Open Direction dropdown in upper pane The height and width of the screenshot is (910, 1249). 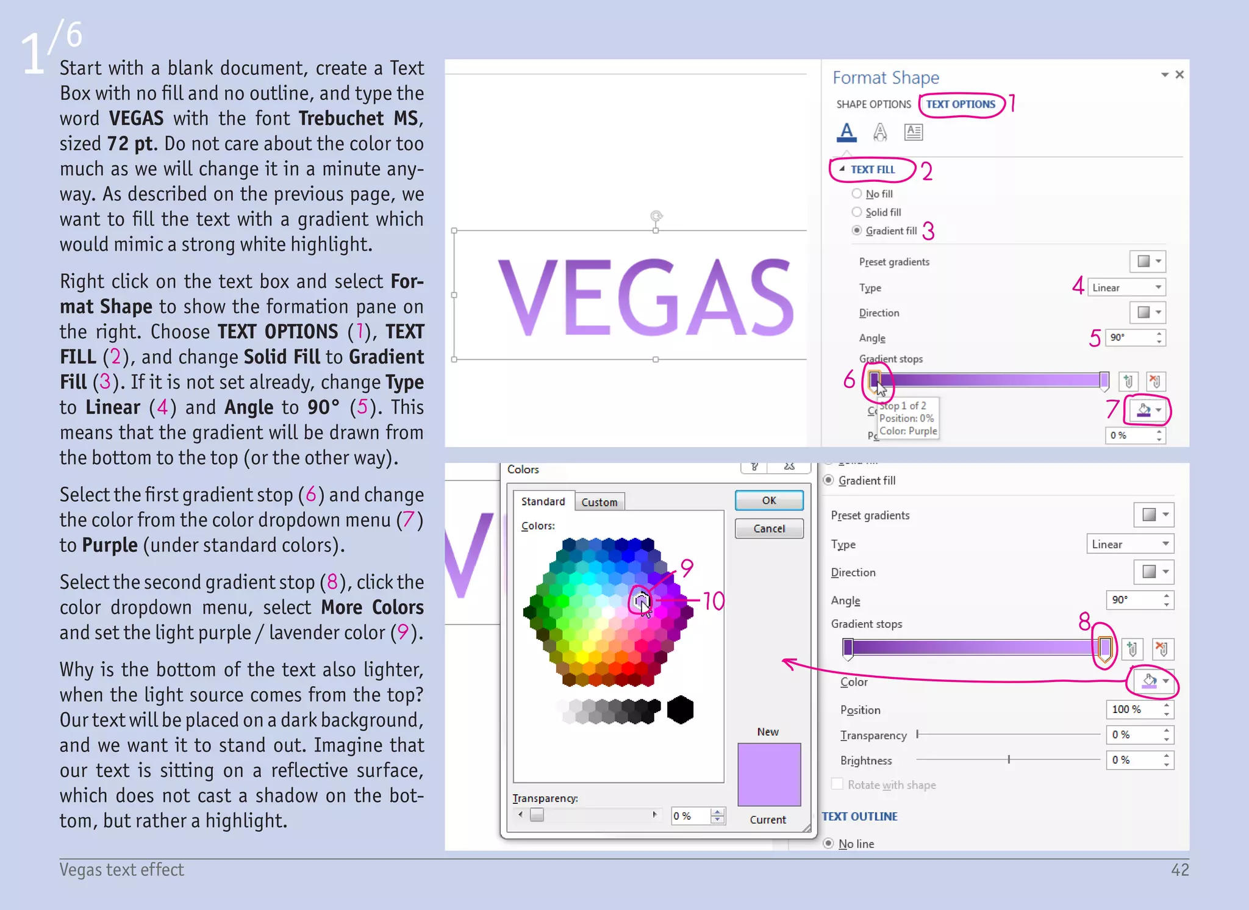tap(1148, 312)
